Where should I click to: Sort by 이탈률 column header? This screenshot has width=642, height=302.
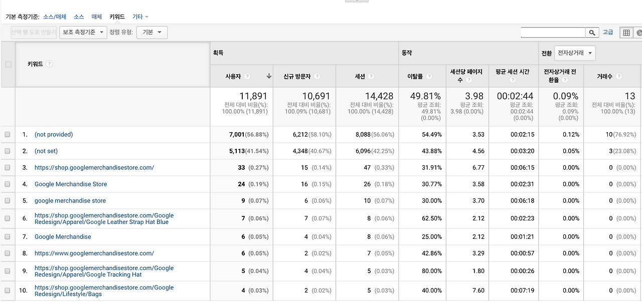[415, 77]
